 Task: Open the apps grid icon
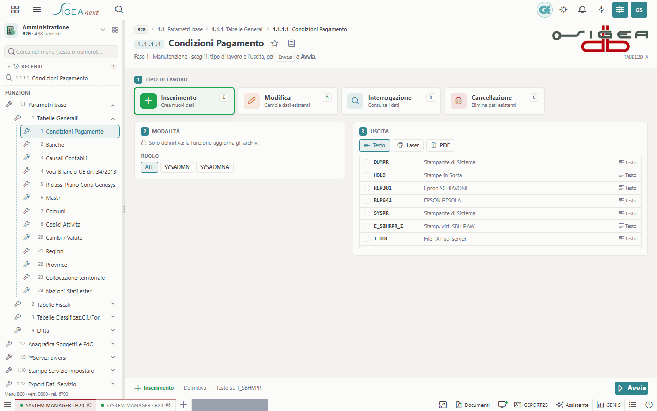15,10
